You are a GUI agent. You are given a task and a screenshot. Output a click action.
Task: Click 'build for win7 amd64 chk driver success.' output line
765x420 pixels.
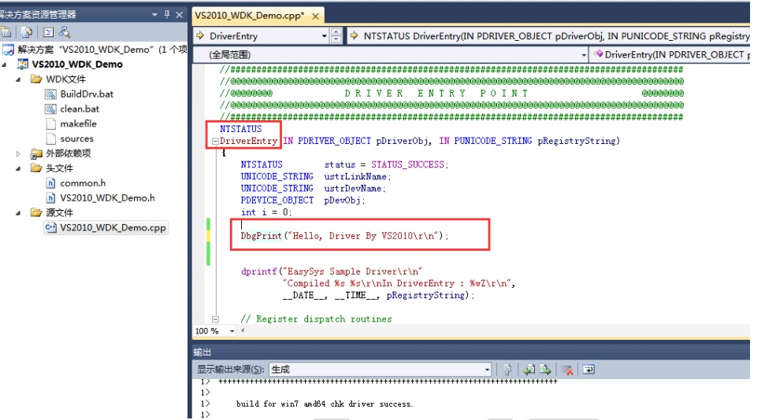pos(325,404)
